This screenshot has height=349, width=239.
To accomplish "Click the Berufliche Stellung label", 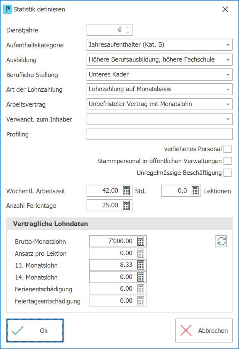I will [x=32, y=75].
